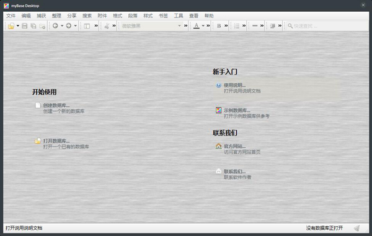Open the font color dropdown arrow

[x=203, y=25]
